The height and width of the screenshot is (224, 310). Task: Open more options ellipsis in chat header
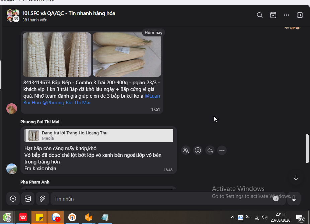click(287, 15)
